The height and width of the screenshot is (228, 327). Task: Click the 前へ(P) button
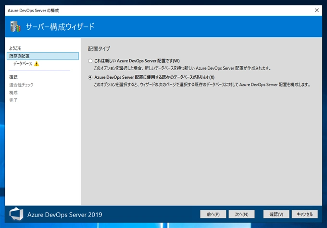[213, 214]
